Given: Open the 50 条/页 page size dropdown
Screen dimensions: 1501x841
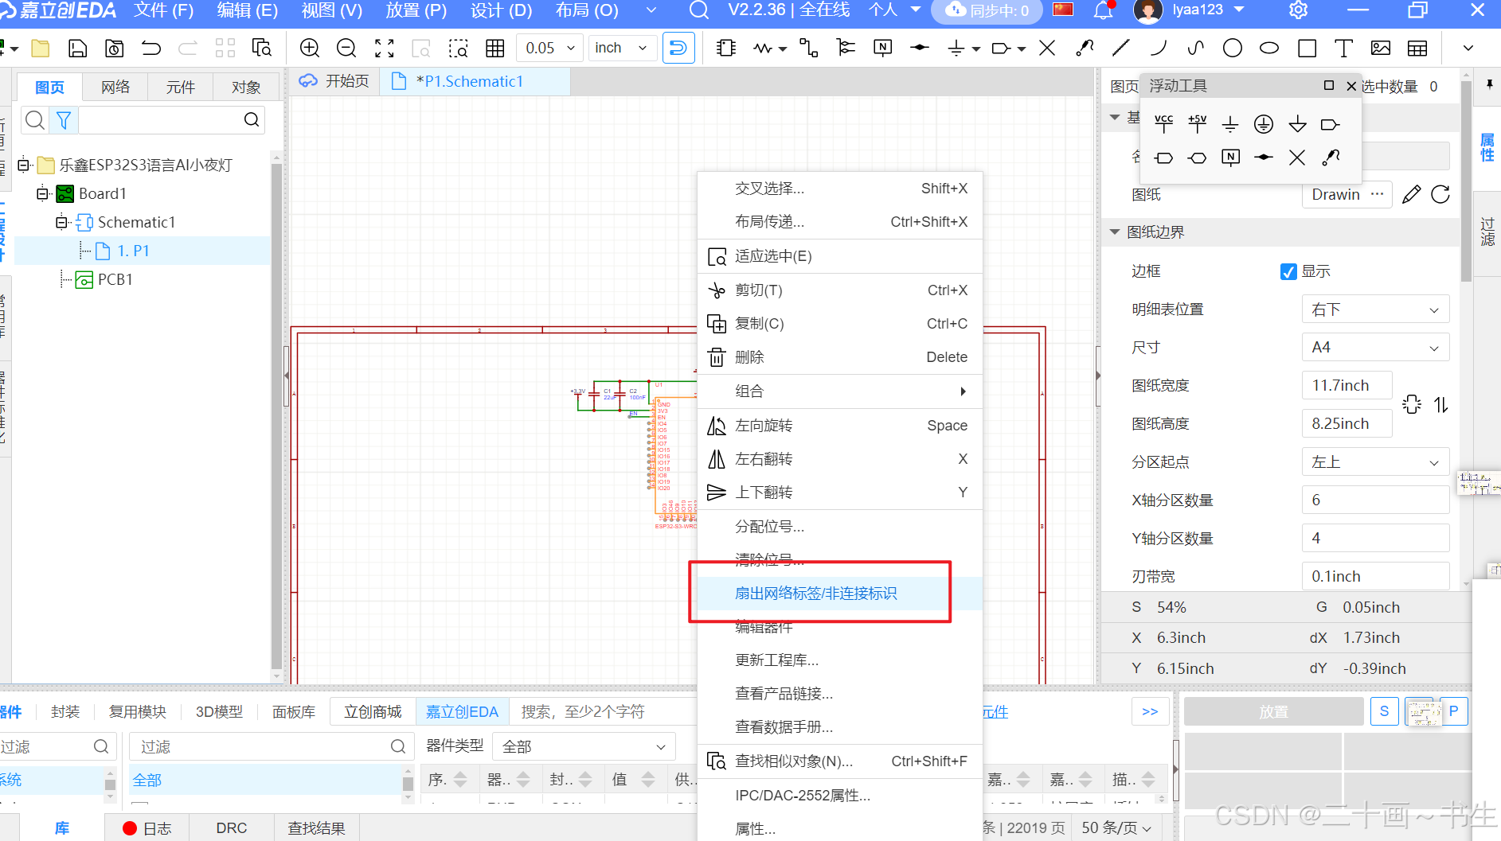Looking at the screenshot, I should coord(1116,827).
